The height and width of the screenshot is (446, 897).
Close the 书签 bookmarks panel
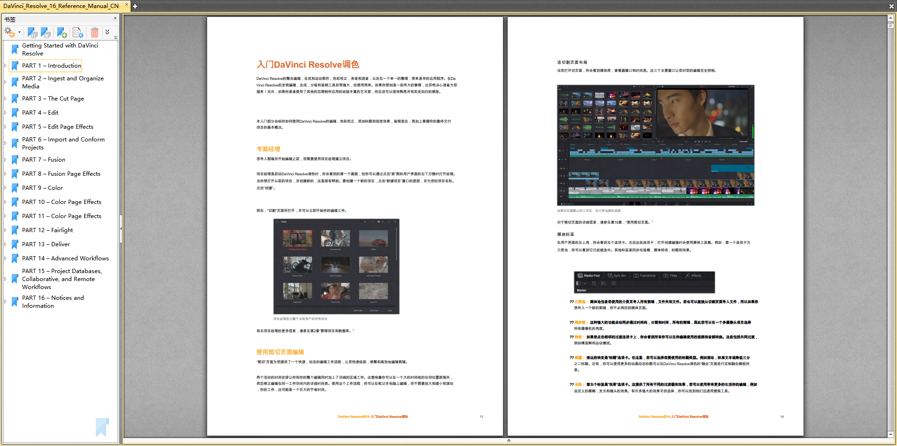coord(115,18)
